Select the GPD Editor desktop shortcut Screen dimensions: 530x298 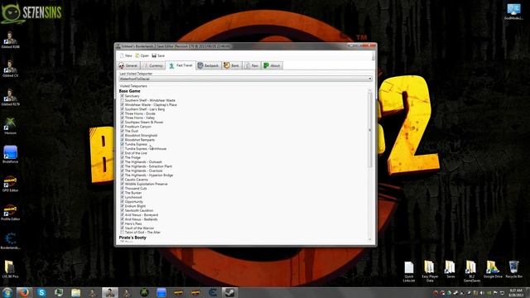10,184
